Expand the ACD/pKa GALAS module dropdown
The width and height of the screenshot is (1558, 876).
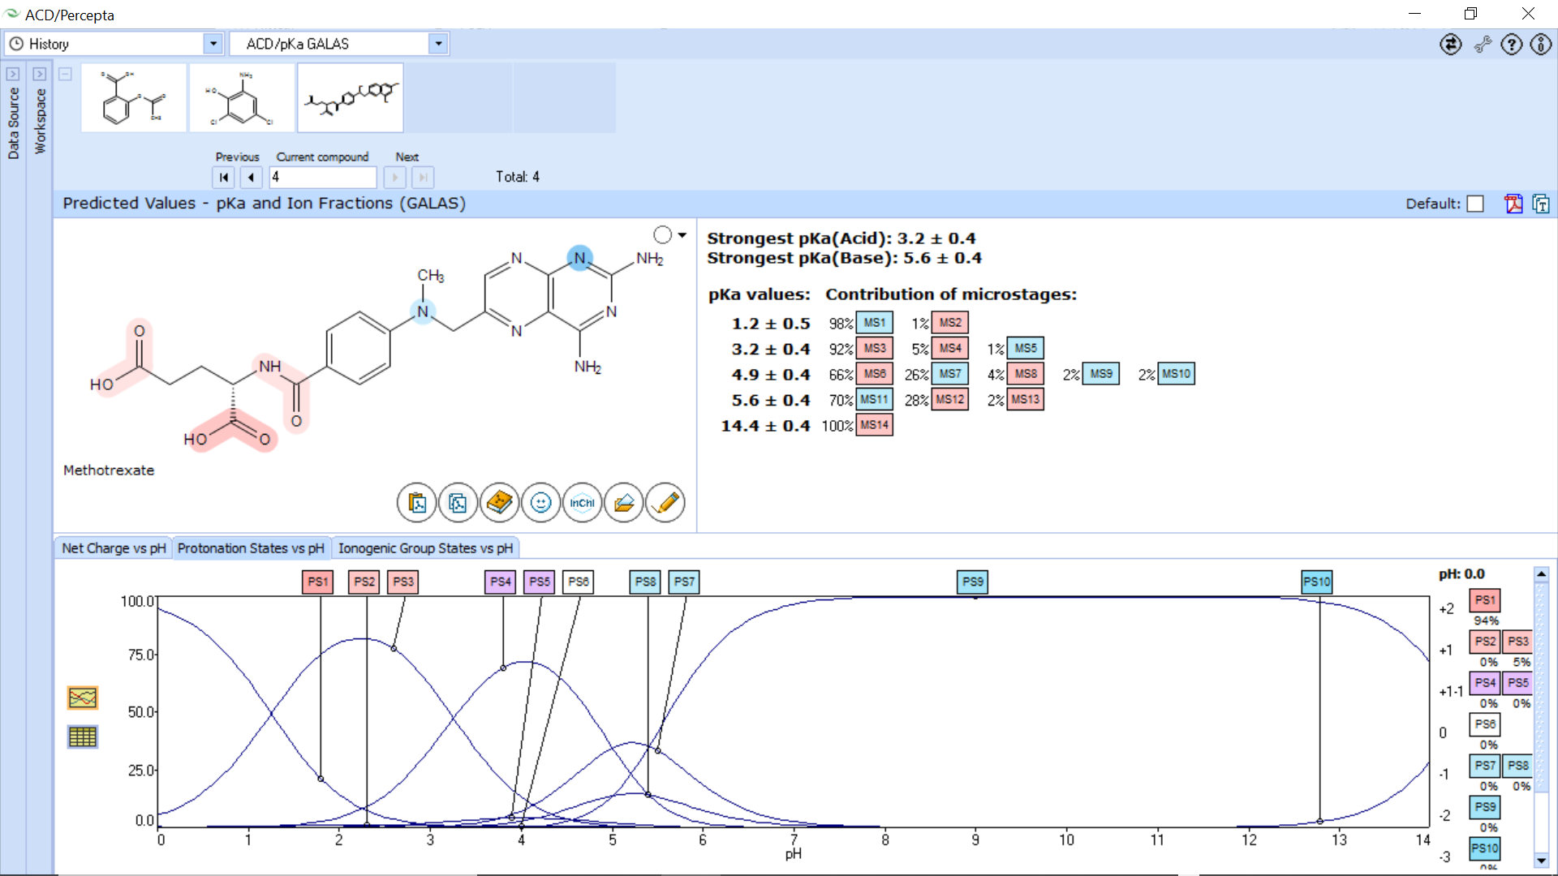(x=438, y=44)
